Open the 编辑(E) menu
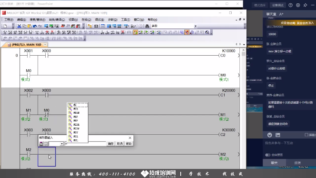 pos(21,20)
